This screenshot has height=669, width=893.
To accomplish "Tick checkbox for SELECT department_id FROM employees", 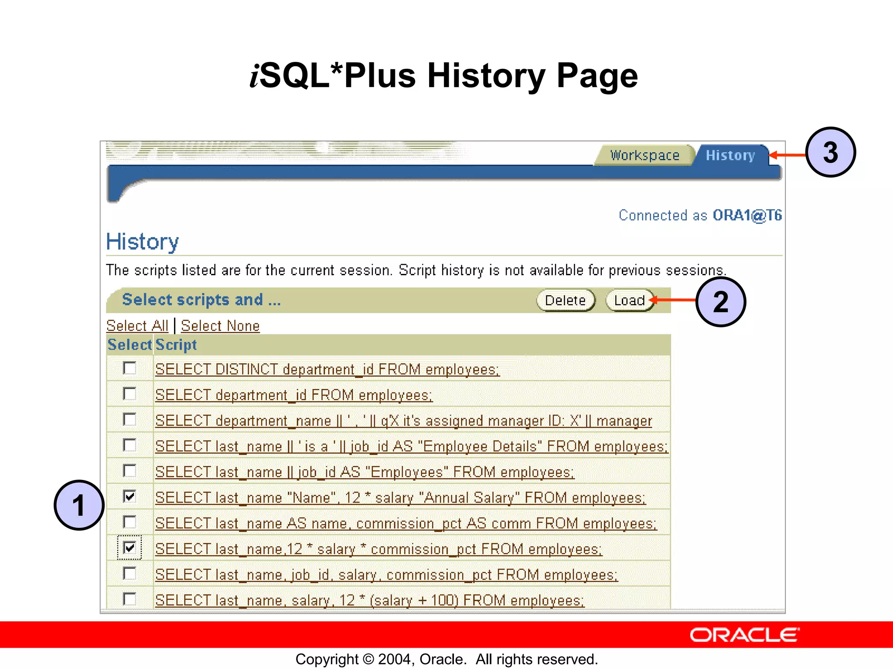I will tap(130, 394).
